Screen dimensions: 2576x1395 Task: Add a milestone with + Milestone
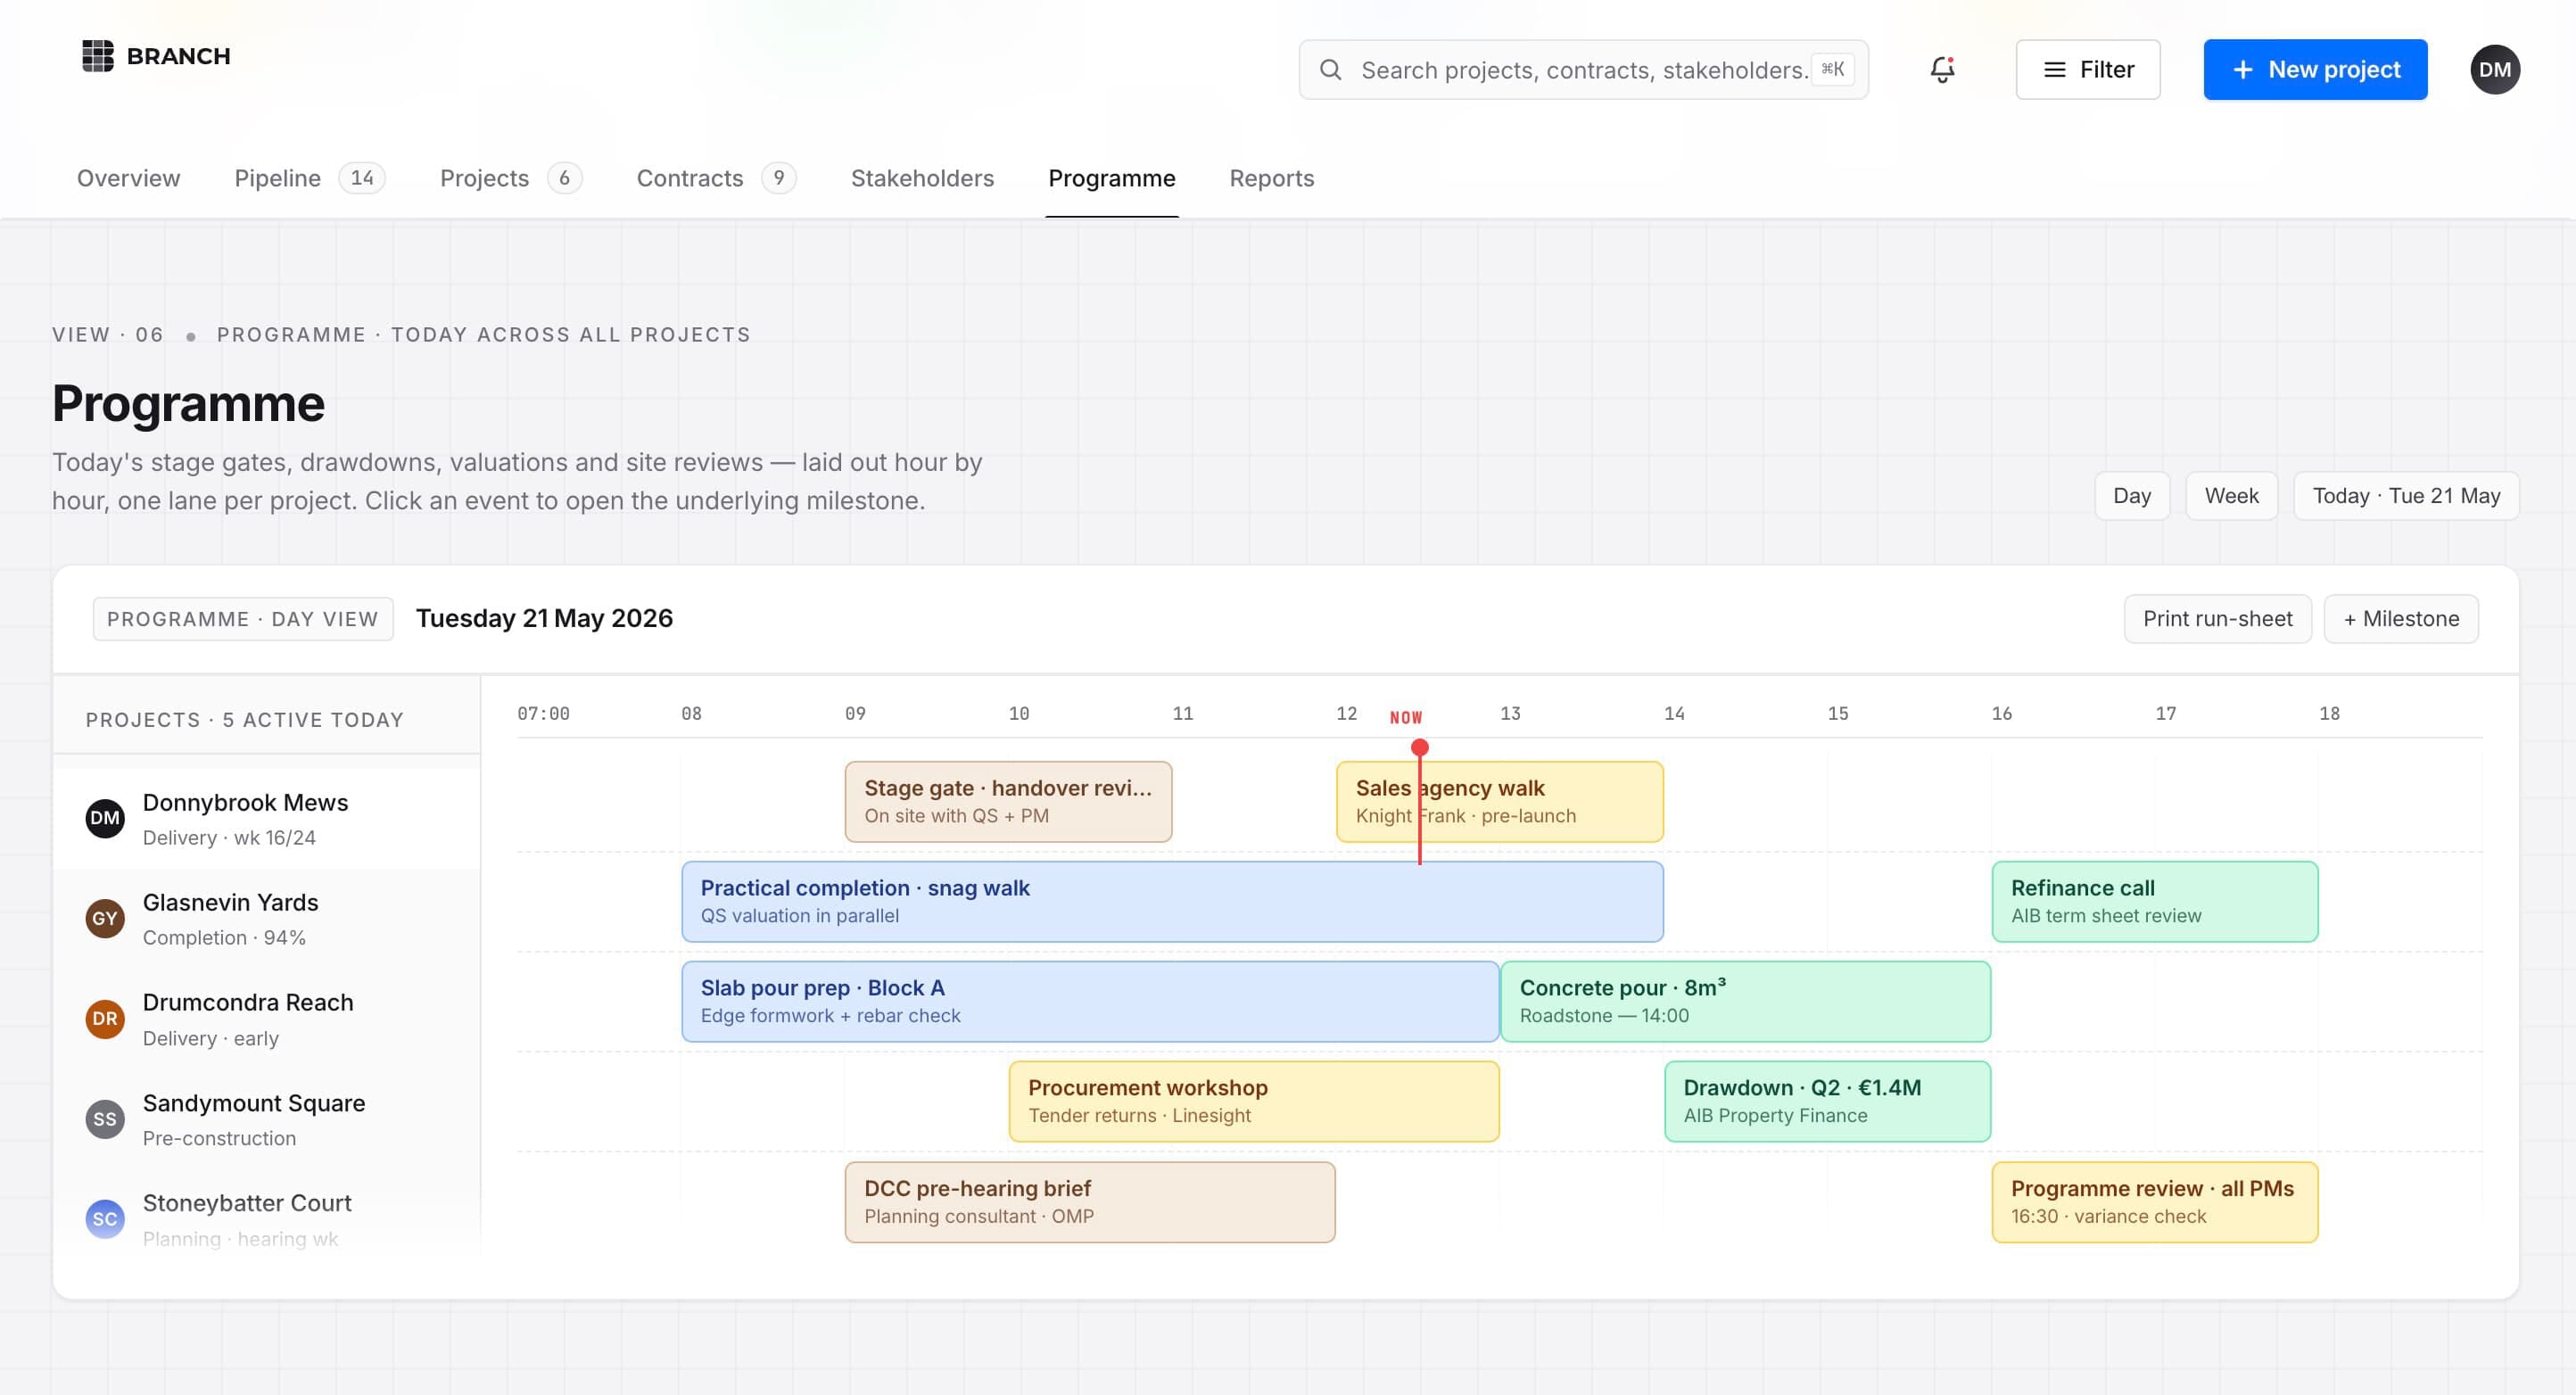(2401, 619)
